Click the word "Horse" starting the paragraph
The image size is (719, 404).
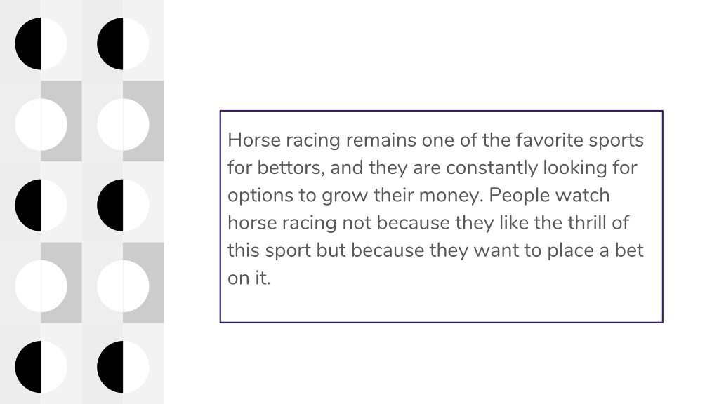click(254, 140)
